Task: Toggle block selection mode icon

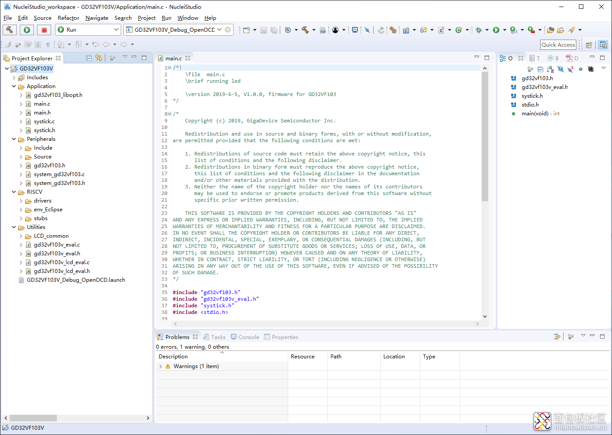Action: pos(38,44)
